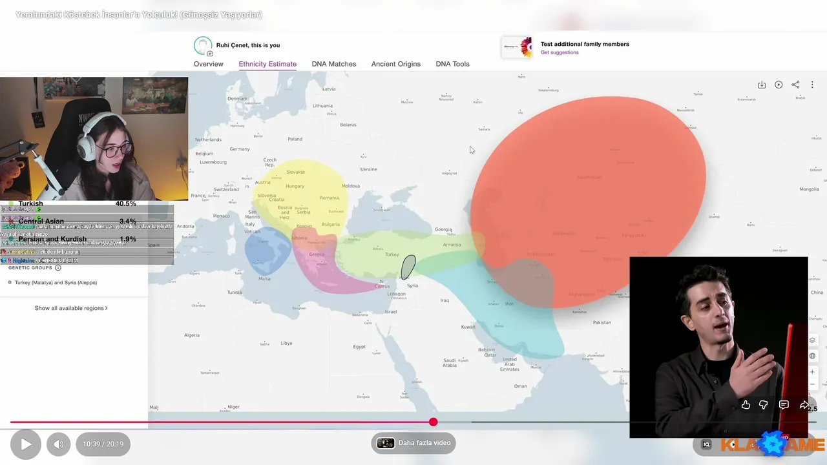Click the video title at top
The image size is (827, 465).
click(x=139, y=15)
